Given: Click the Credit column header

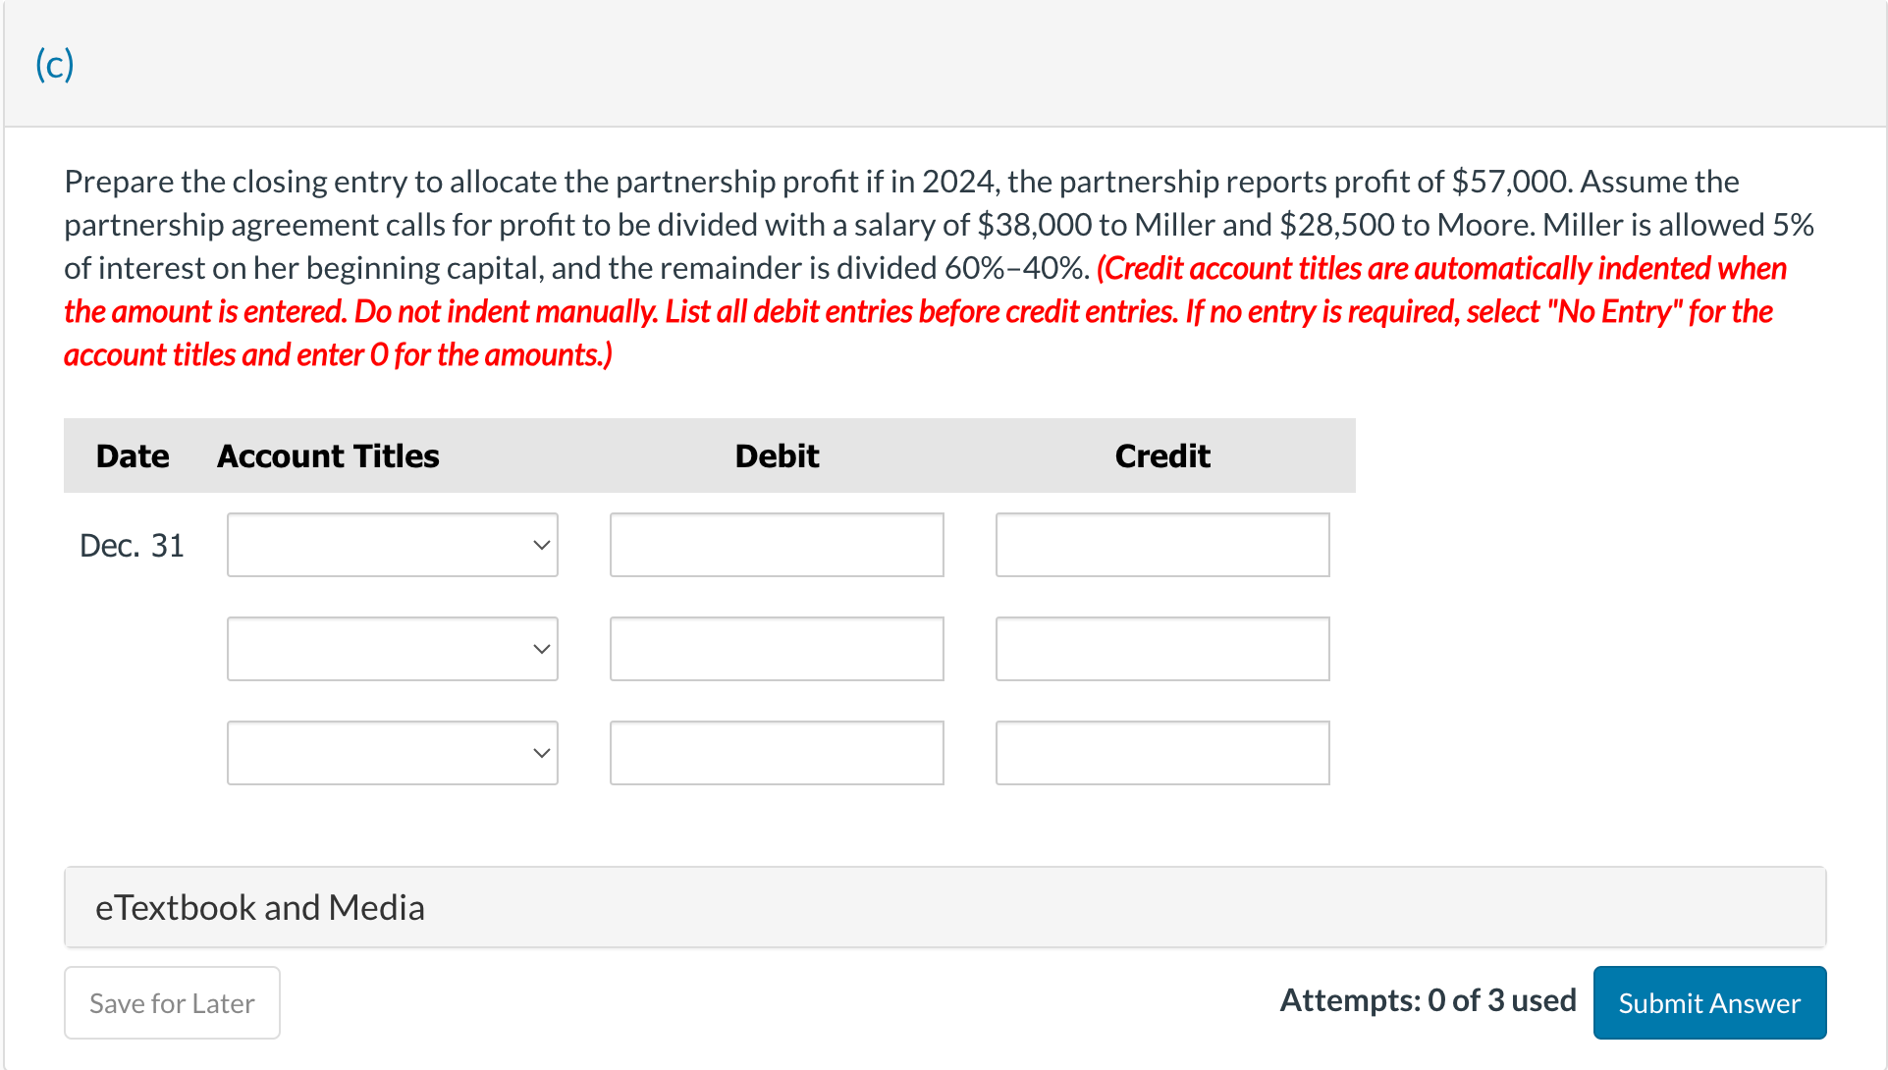Looking at the screenshot, I should [x=1161, y=455].
